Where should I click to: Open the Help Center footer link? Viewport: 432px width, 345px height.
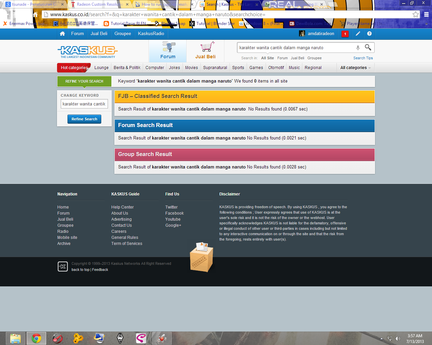pos(123,207)
